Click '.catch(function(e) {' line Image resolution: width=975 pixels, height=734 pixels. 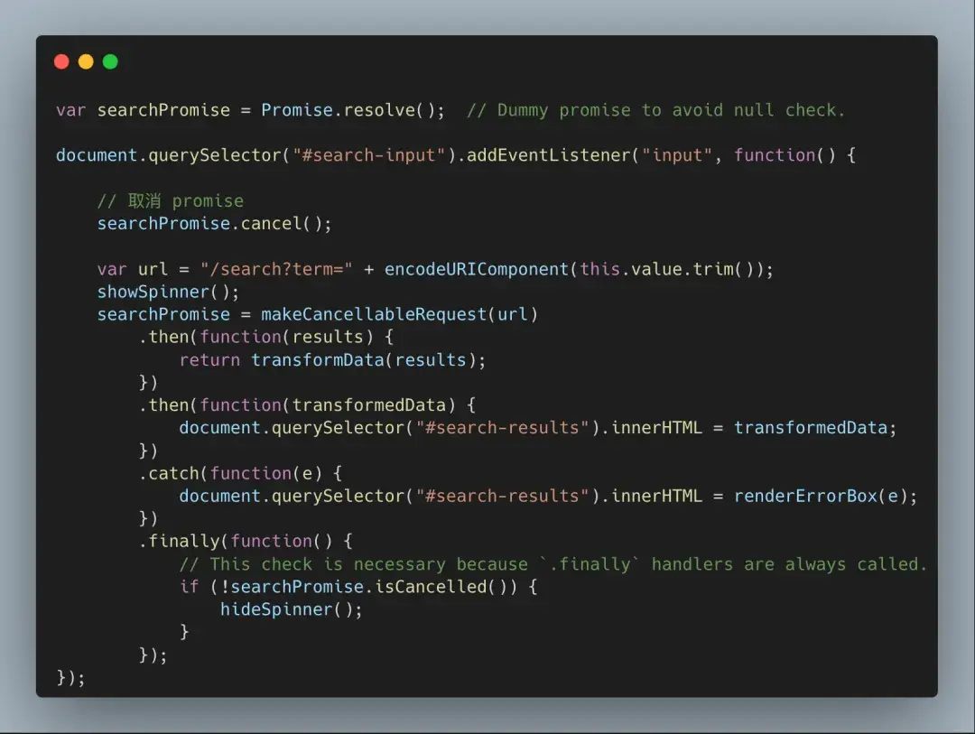tap(241, 473)
